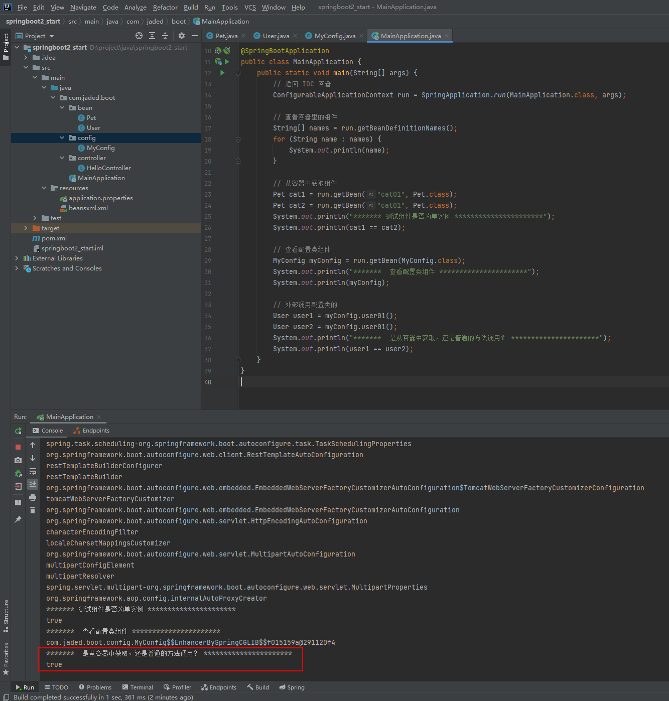Expand the target folder

(x=26, y=228)
